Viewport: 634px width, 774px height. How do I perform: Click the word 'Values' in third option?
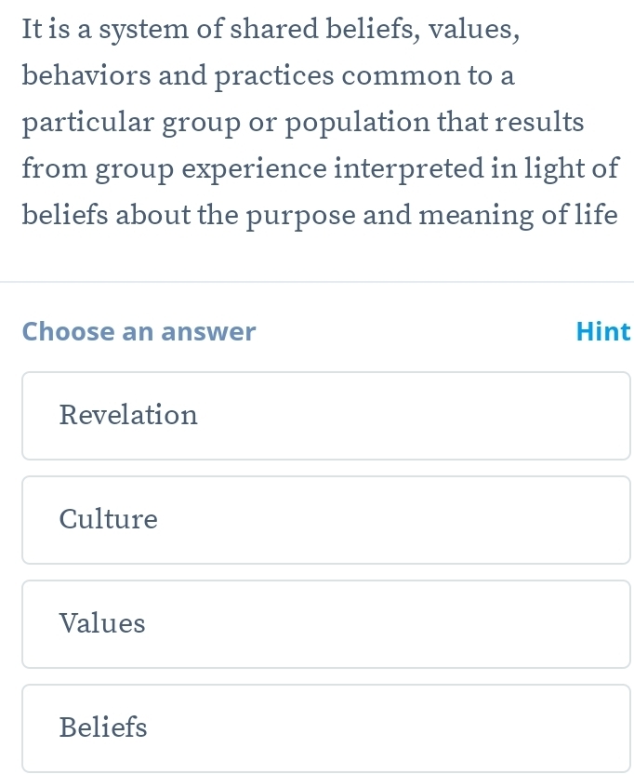(102, 623)
